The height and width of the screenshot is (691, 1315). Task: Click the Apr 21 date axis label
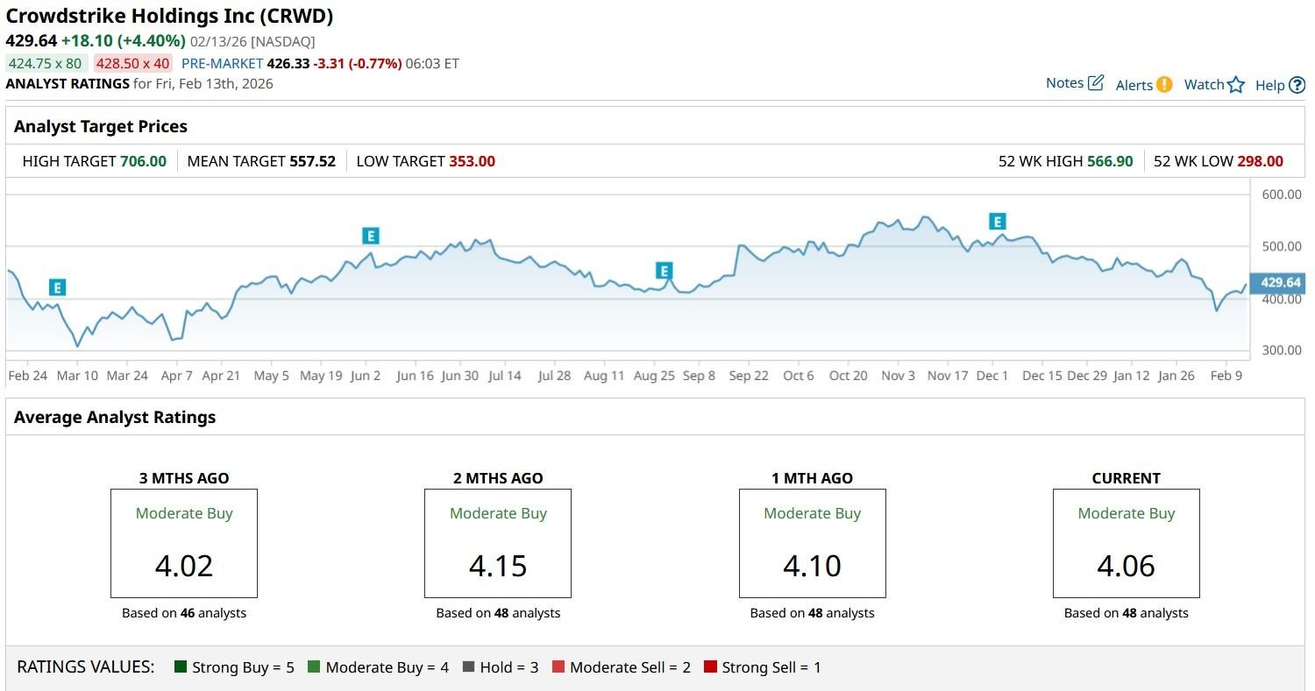pos(221,376)
